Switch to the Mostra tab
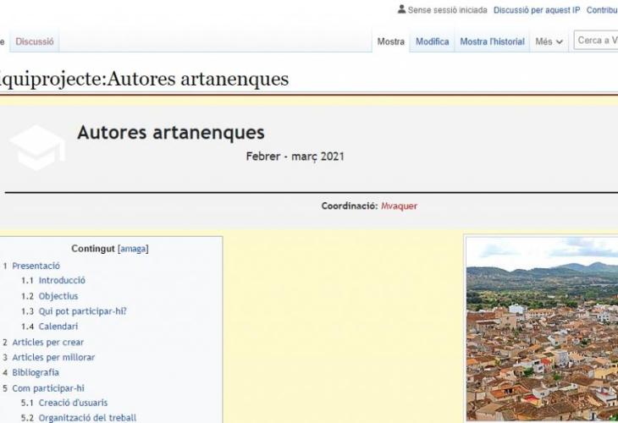 tap(390, 41)
